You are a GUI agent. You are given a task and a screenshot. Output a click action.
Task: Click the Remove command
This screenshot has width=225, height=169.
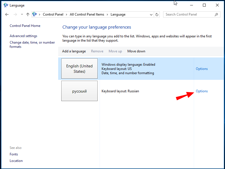coord(97,51)
